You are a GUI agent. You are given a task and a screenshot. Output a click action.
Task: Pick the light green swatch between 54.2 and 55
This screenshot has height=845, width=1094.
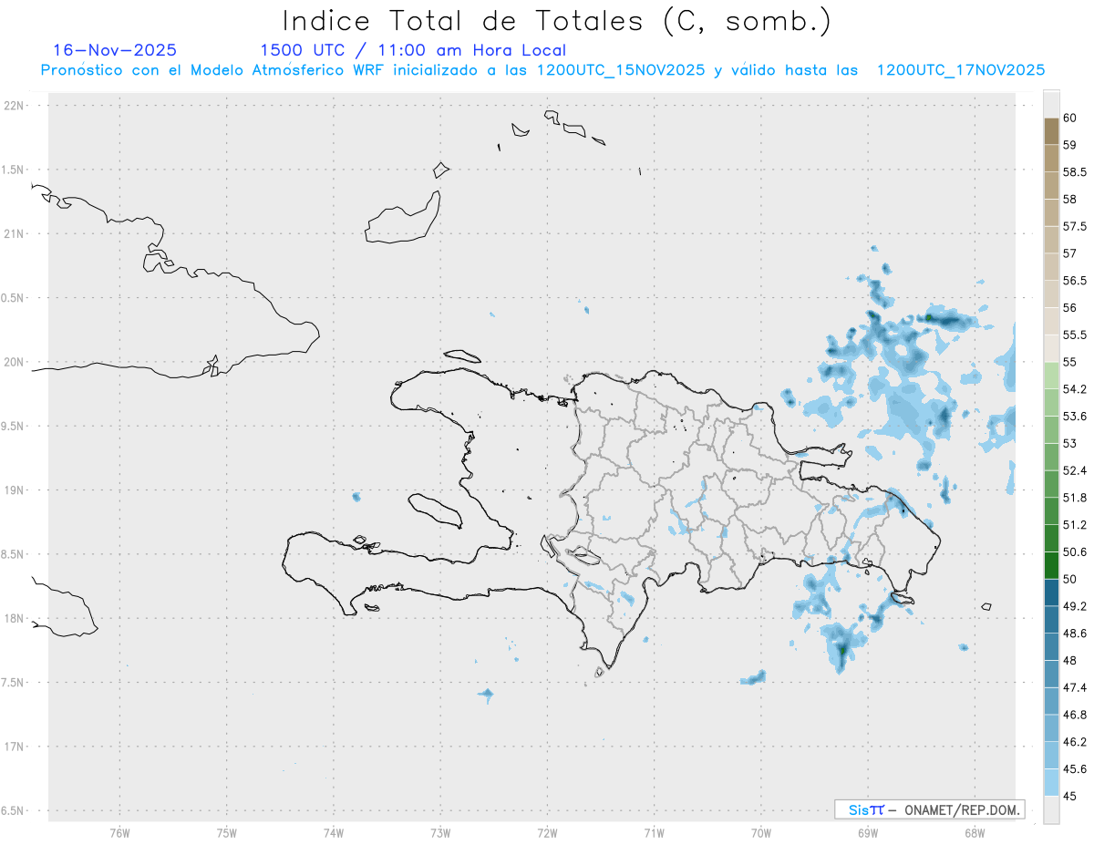1051,376
